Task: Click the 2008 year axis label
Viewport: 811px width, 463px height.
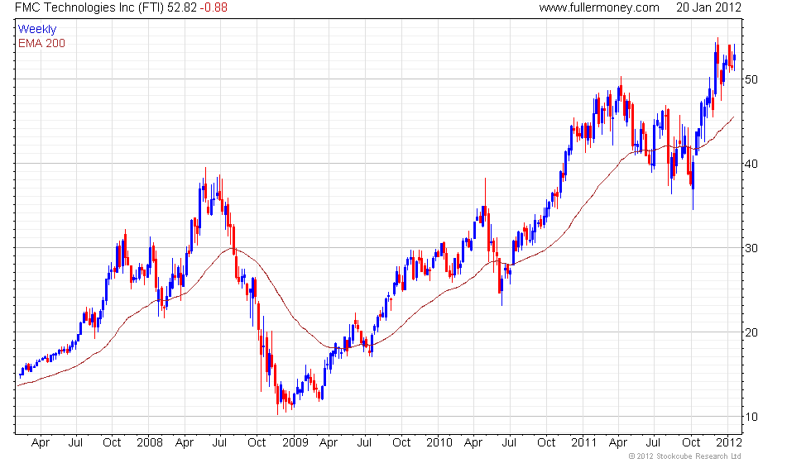Action: 150,443
